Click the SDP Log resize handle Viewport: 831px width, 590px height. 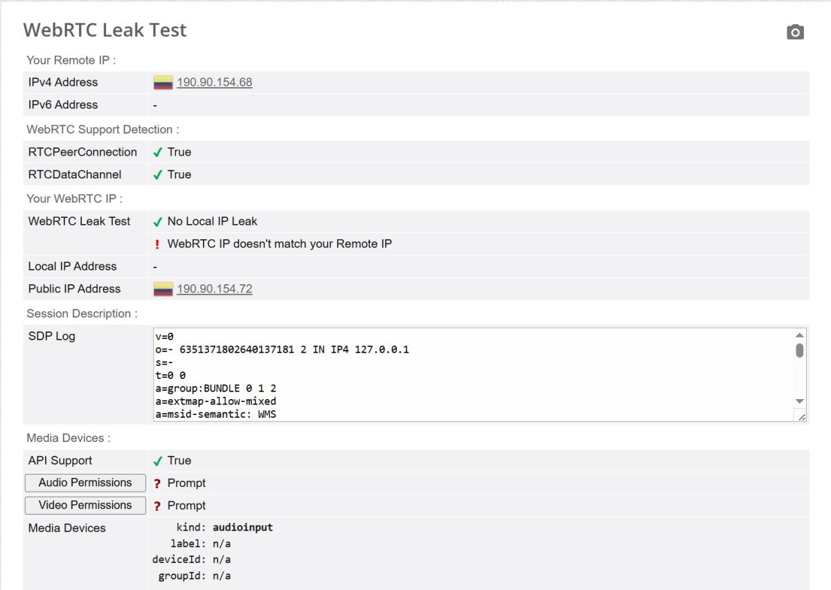tap(803, 416)
